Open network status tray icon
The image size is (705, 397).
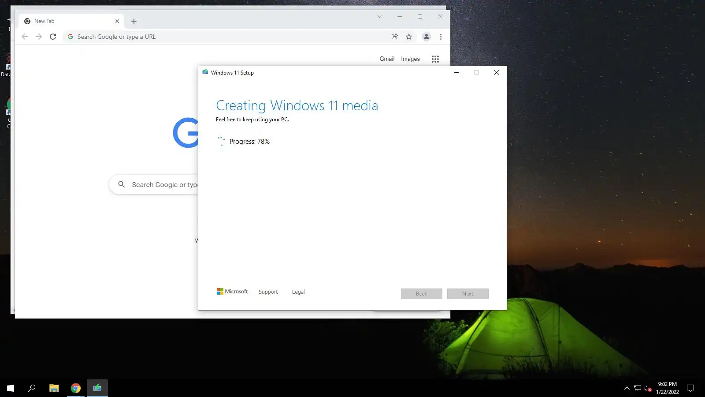(638, 388)
